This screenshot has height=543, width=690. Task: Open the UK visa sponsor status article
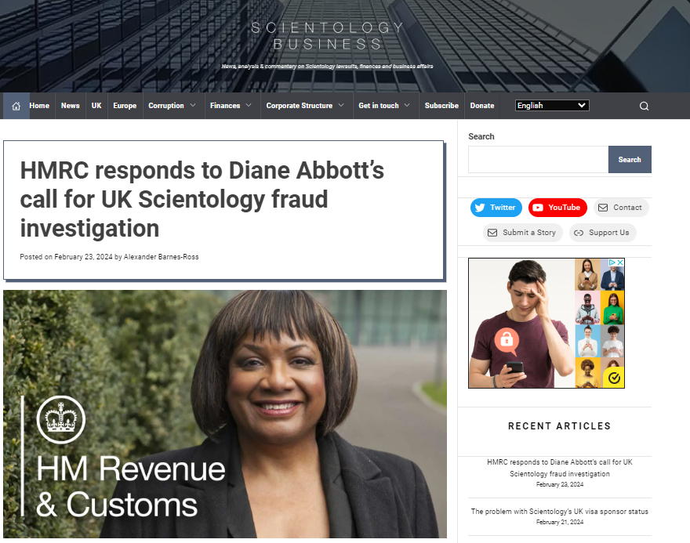559,512
